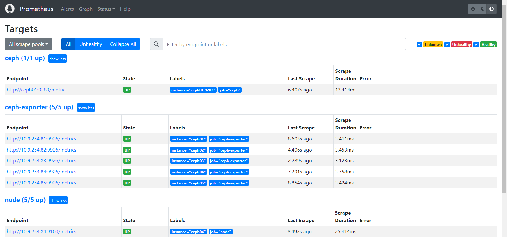Switch to dark theme moon icon
This screenshot has height=237, width=507.
tap(482, 9)
